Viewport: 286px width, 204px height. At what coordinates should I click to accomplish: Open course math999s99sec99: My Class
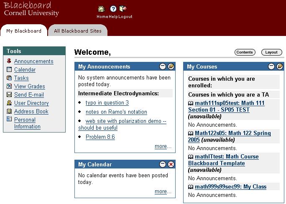click(230, 187)
